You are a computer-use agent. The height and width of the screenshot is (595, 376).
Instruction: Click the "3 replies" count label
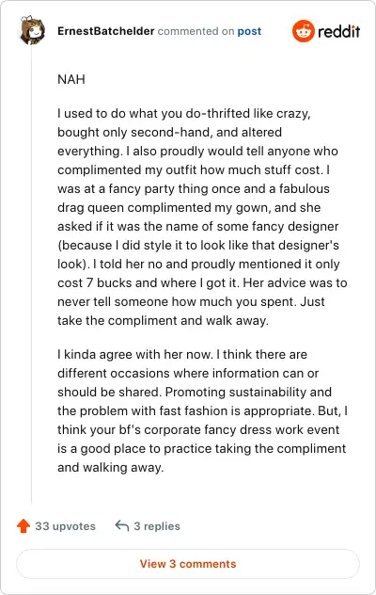[157, 526]
